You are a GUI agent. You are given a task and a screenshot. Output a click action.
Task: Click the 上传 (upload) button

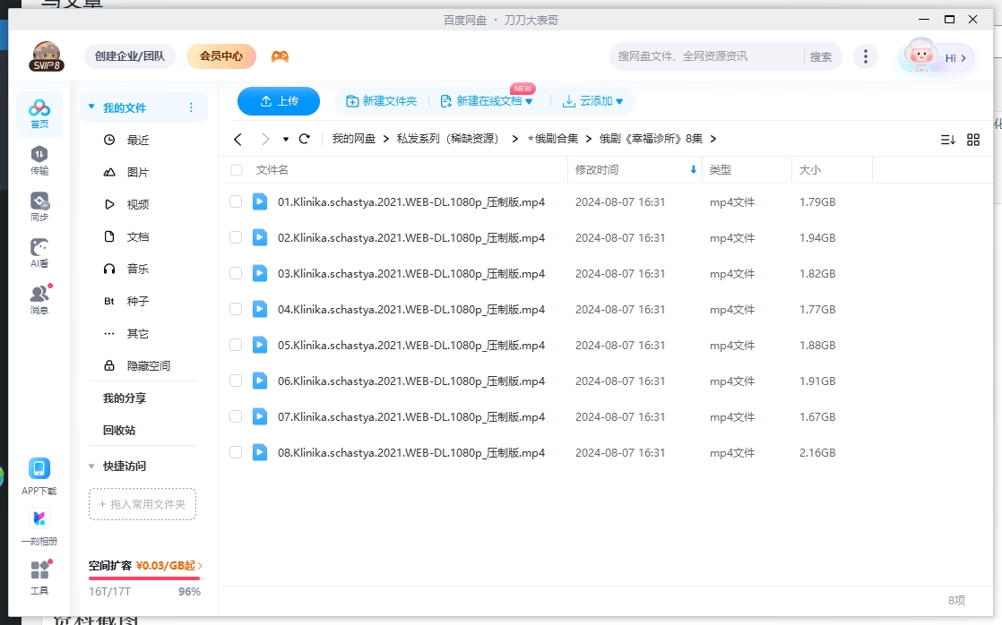279,101
